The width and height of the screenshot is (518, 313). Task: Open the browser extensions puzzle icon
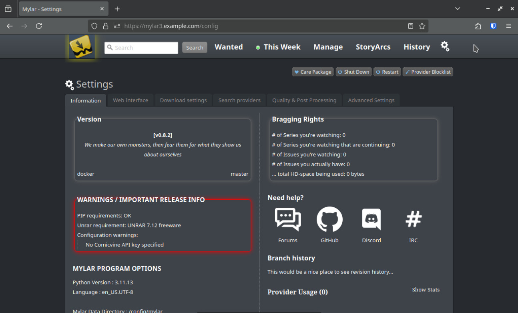pyautogui.click(x=478, y=26)
